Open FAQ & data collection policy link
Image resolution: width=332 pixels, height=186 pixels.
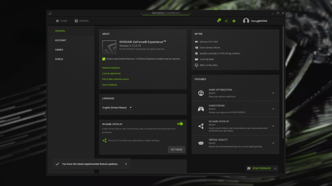click(115, 79)
